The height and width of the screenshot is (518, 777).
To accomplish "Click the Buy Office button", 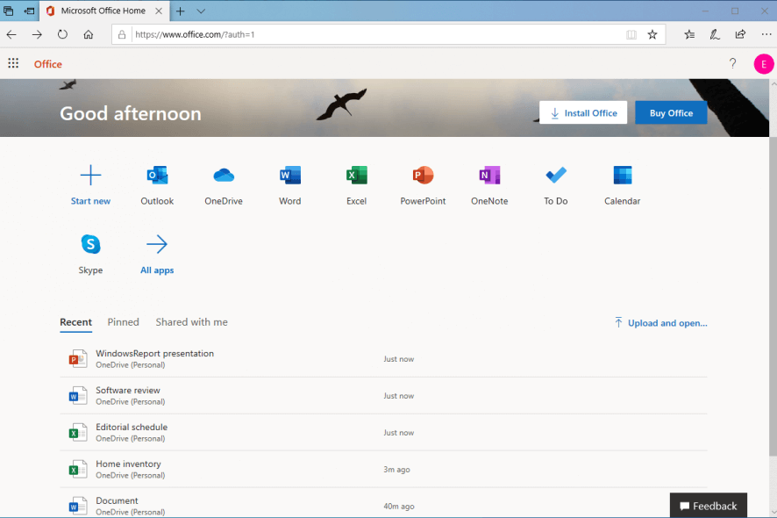I will (671, 112).
